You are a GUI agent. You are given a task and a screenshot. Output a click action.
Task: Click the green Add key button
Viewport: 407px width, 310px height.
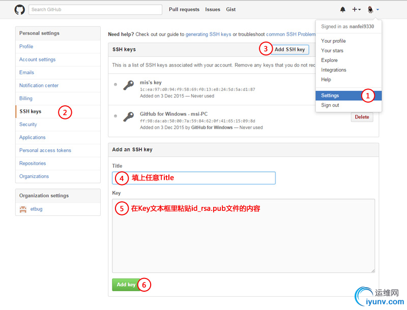[x=126, y=285]
